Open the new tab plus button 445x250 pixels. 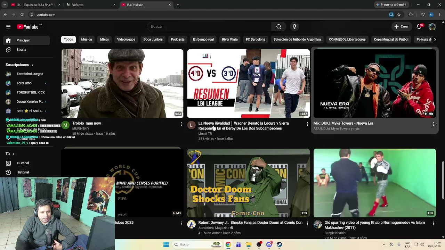tap(178, 5)
